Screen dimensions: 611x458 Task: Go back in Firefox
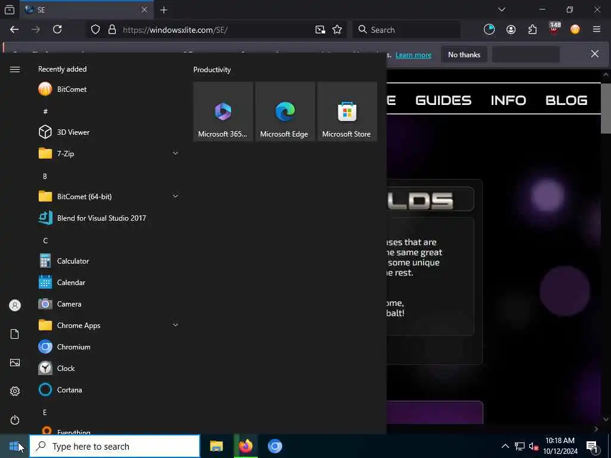click(x=14, y=30)
